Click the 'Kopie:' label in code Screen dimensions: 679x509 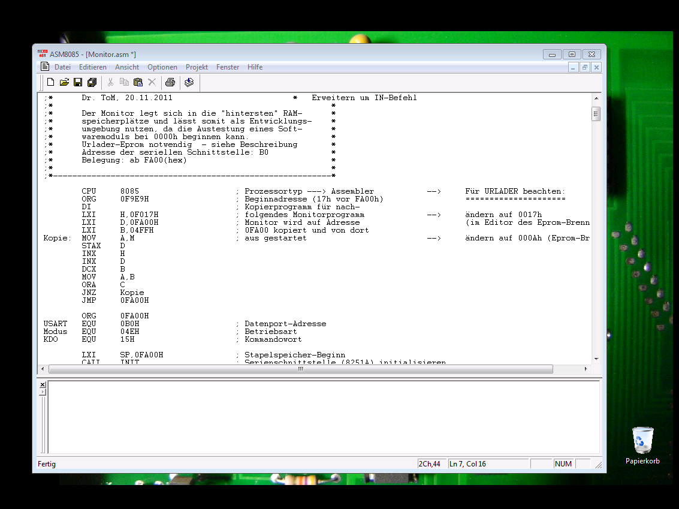pyautogui.click(x=57, y=238)
